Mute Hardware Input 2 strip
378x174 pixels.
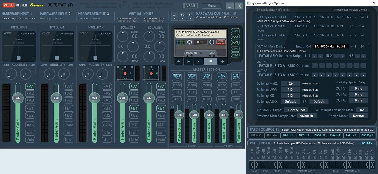[x=68, y=140]
